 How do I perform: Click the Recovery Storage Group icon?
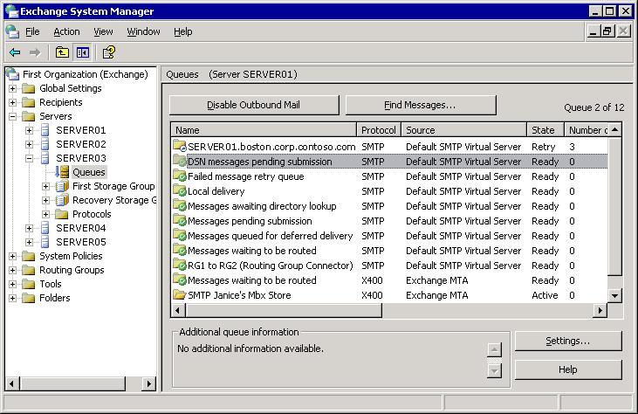[x=62, y=200]
